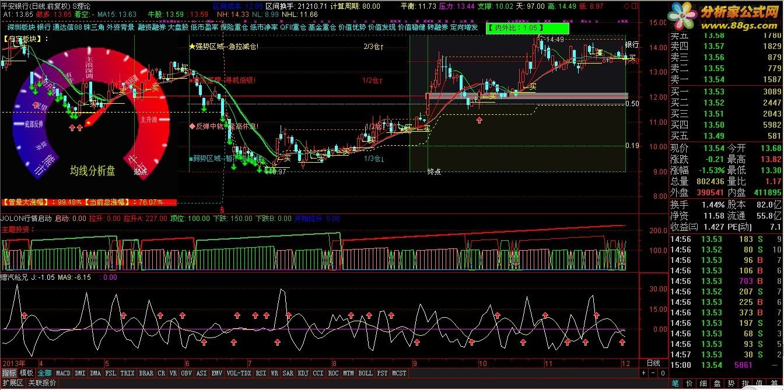Select the 指标 tab
This screenshot has height=390, width=784.
tap(9, 373)
